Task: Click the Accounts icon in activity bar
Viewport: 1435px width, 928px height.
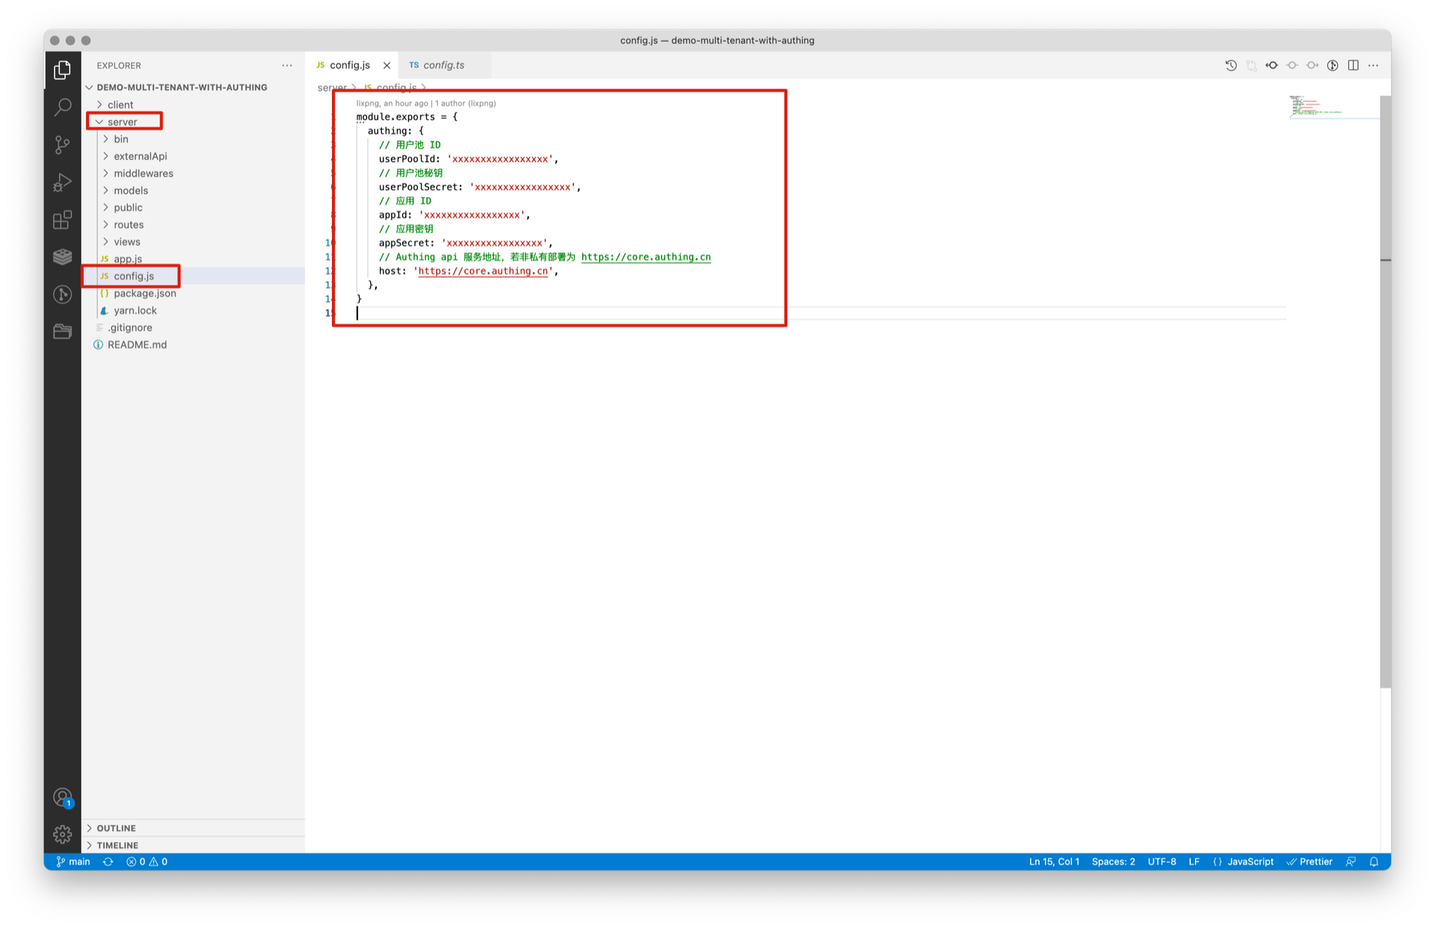Action: point(63,797)
